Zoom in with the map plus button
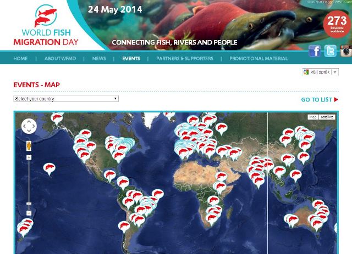Image resolution: width=352 pixels, height=254 pixels. tap(29, 157)
